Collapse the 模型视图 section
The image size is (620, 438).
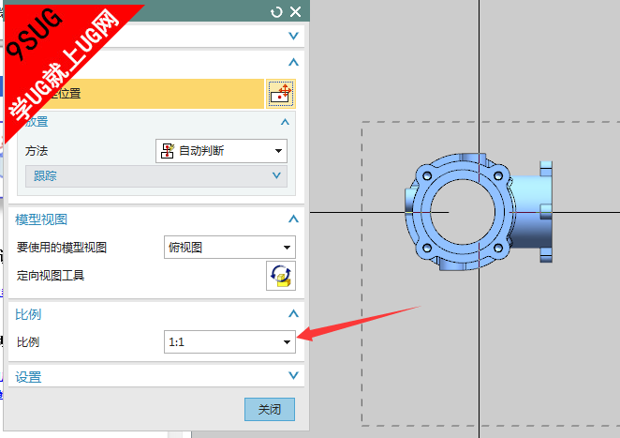coord(293,219)
